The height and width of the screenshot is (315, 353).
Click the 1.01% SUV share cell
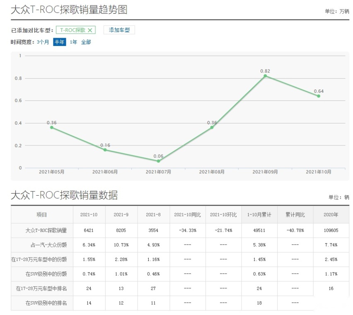(x=121, y=274)
